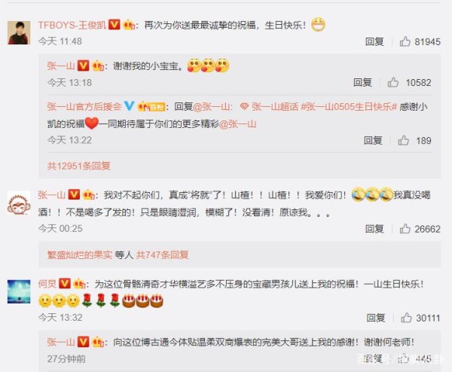The width and height of the screenshot is (452, 372).
Task: Open 何炅's profile avatar picture
Action: (19, 291)
